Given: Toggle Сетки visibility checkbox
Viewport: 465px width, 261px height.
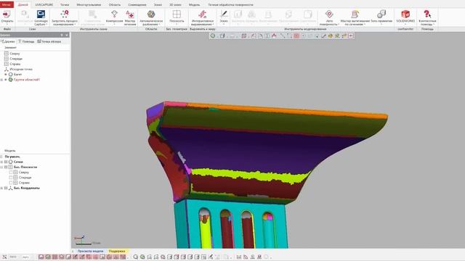Looking at the screenshot, I should pyautogui.click(x=6, y=162).
